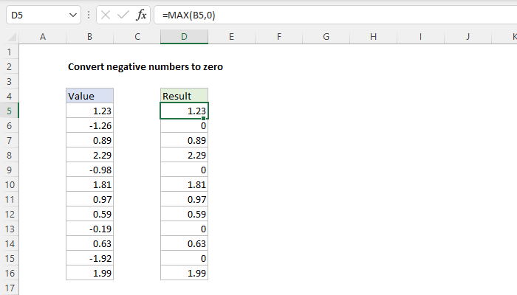Select Value cell 2.29 in column B

[x=89, y=155]
